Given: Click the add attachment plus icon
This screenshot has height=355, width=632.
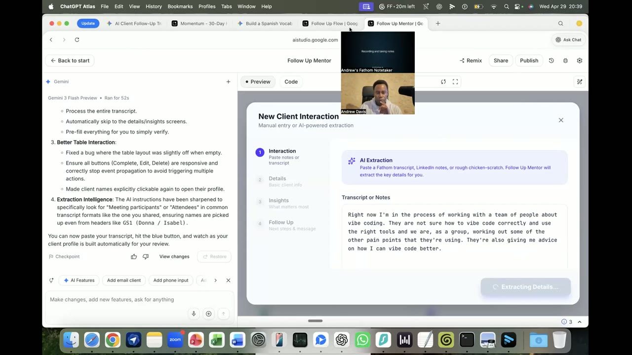Looking at the screenshot, I should coord(209,314).
